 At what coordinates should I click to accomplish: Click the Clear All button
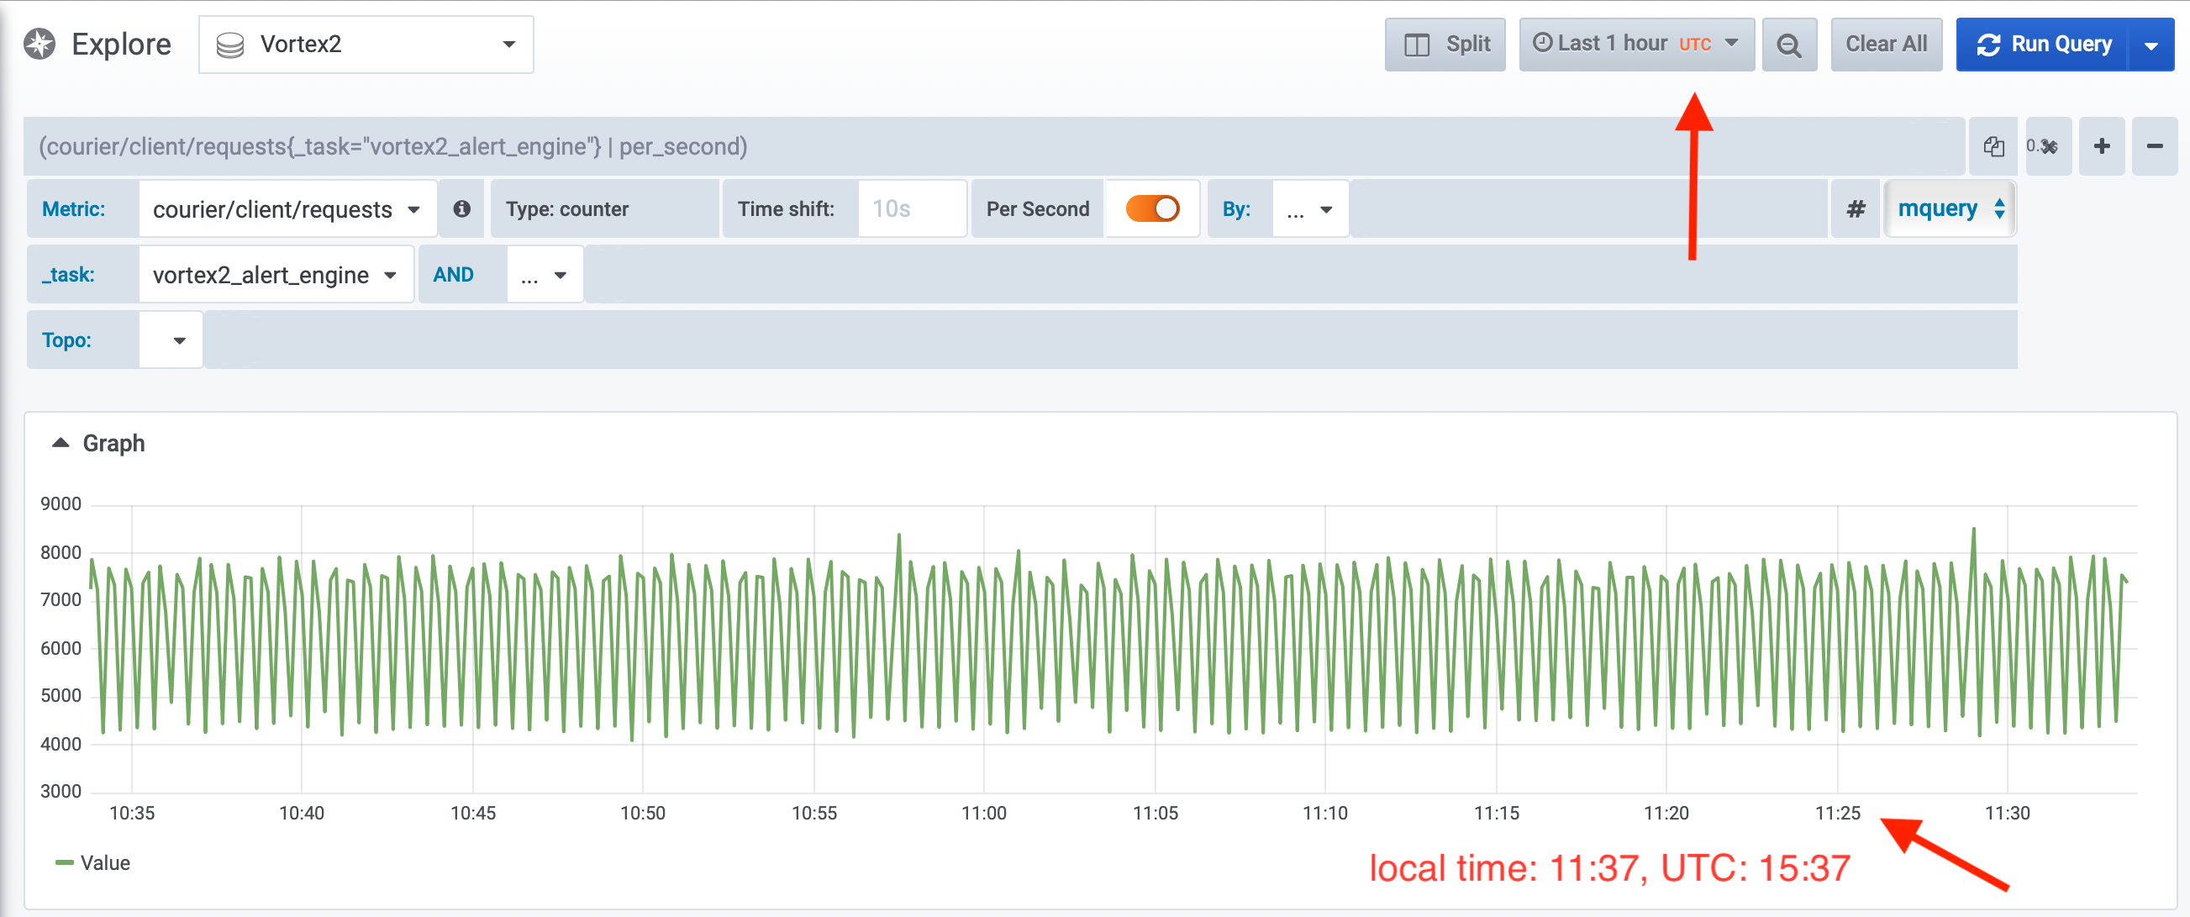tap(1886, 45)
